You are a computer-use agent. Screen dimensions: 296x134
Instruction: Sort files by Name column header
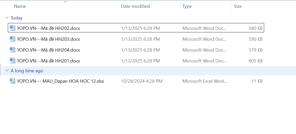click(x=20, y=6)
